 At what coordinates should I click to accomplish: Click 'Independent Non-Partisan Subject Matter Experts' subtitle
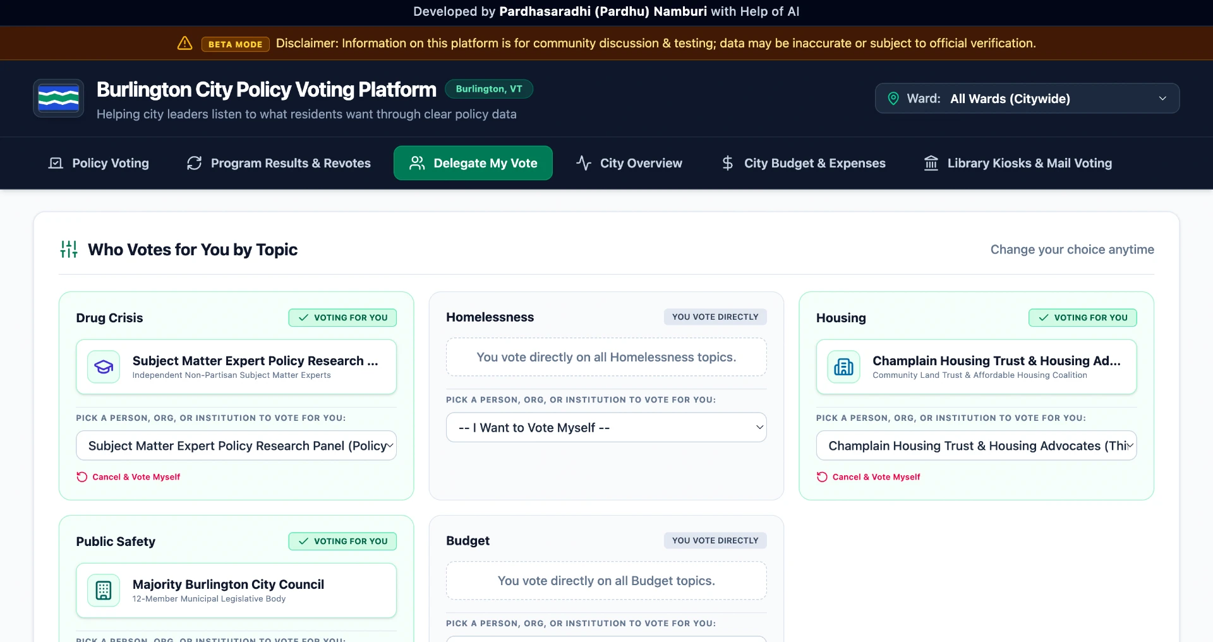pos(231,375)
